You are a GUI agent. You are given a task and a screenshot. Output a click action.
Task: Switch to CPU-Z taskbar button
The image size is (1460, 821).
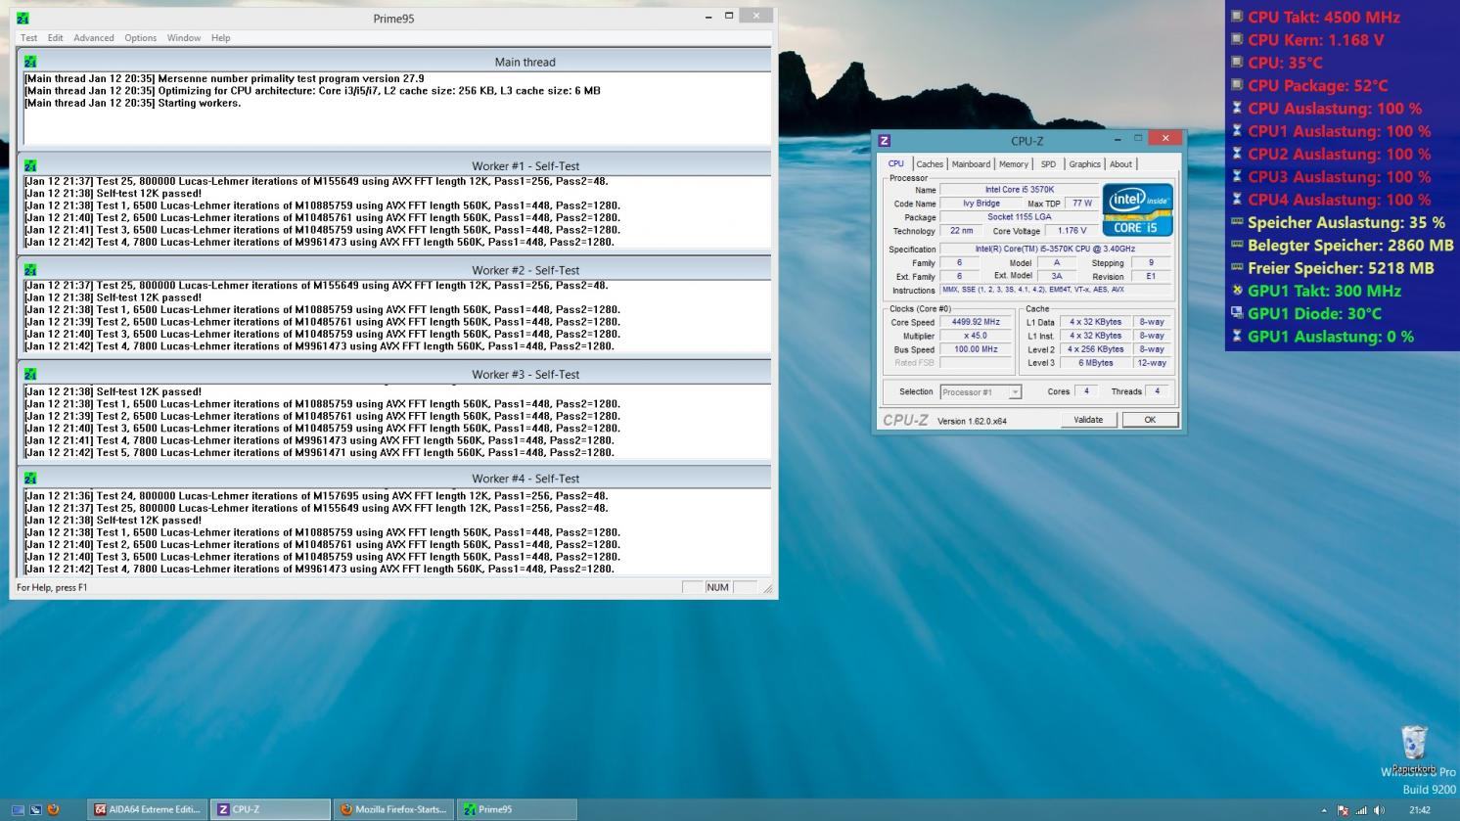click(271, 809)
